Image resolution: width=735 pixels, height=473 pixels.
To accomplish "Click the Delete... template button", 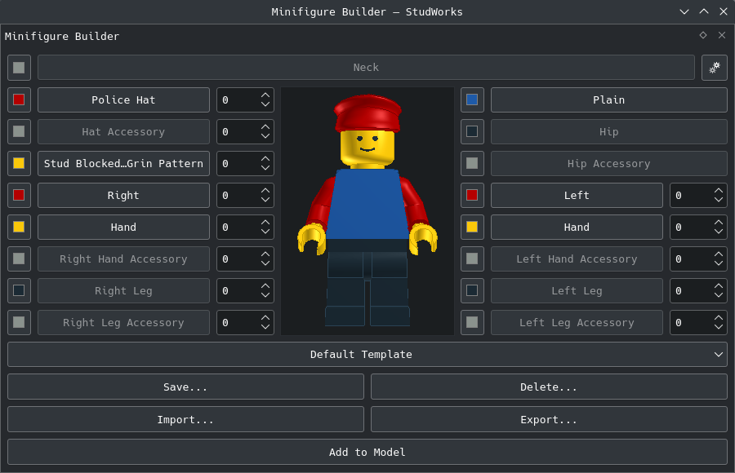I will (x=549, y=387).
